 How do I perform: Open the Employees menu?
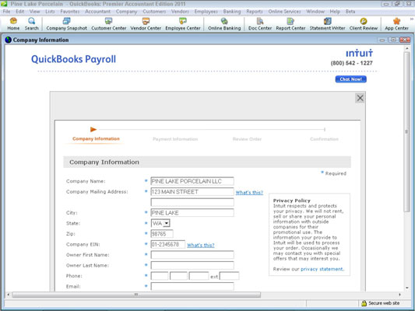pyautogui.click(x=206, y=12)
